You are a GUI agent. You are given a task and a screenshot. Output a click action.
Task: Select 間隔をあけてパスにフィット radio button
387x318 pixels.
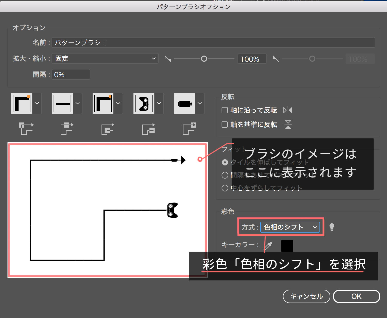[x=225, y=175]
